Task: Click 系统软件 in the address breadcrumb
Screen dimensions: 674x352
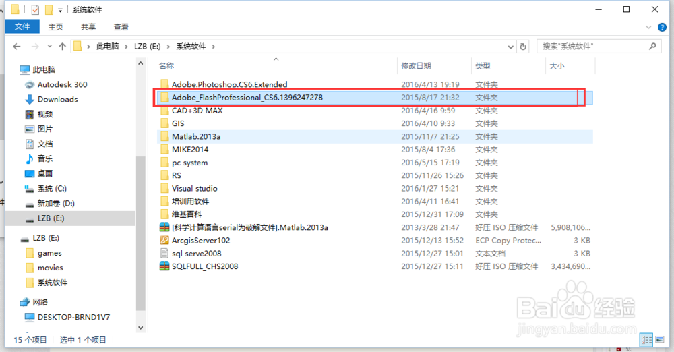Action: (191, 46)
